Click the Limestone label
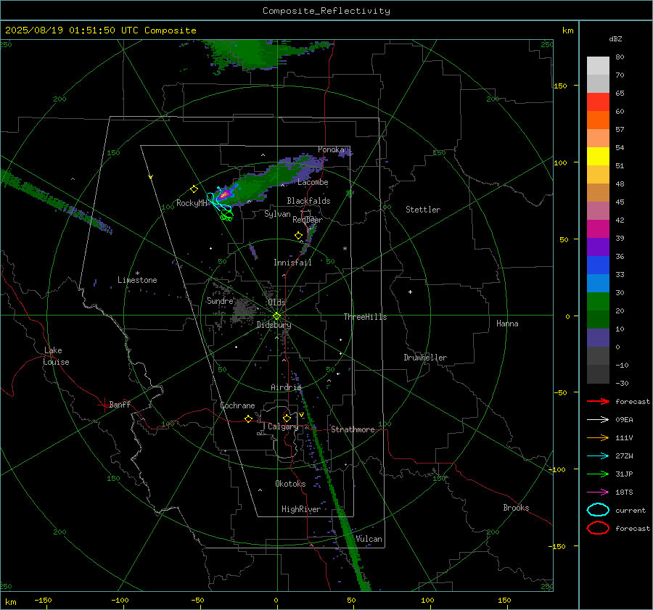The image size is (653, 610). (x=137, y=280)
